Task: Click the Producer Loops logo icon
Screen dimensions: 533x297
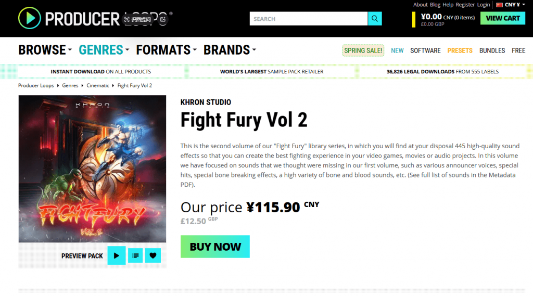Action: click(x=29, y=19)
